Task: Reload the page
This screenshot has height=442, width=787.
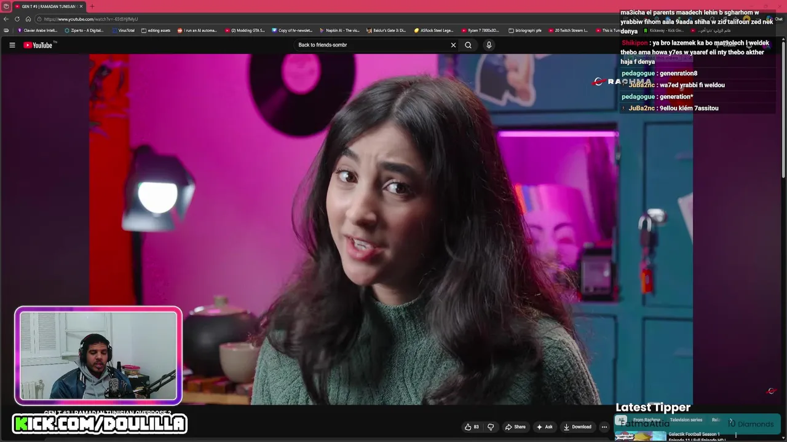Action: click(17, 19)
